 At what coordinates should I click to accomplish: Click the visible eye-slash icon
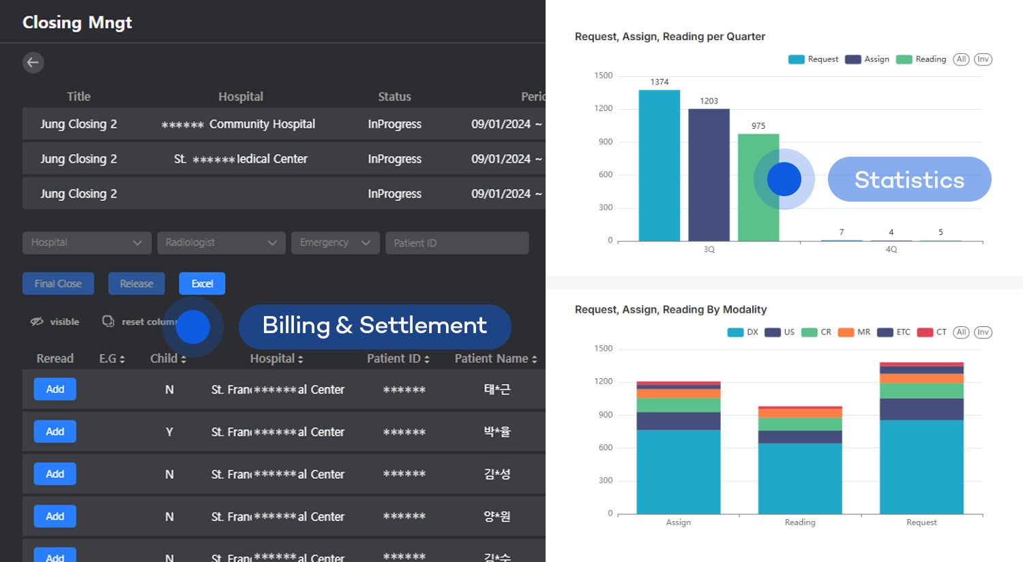37,322
